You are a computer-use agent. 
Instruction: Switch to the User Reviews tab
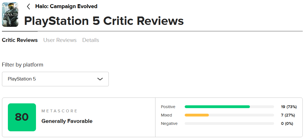[x=60, y=40]
